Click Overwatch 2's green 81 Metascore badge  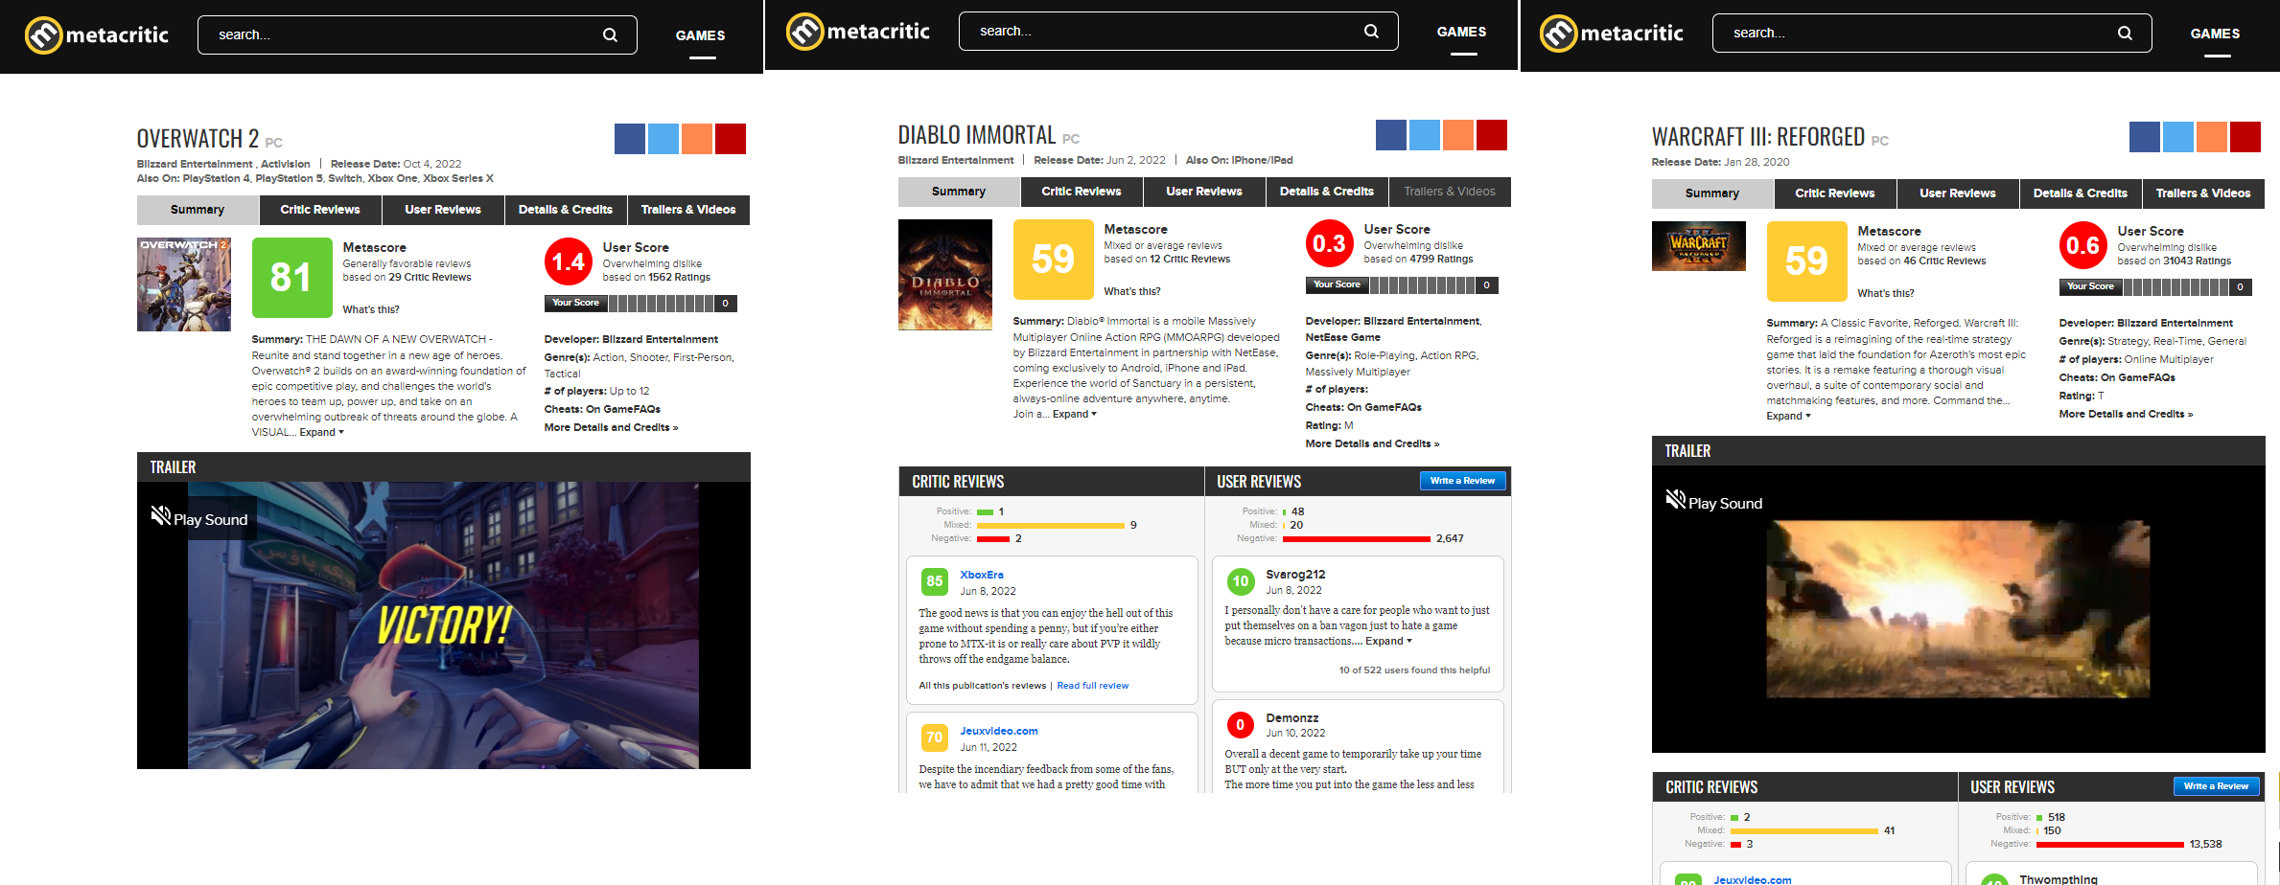coord(291,278)
